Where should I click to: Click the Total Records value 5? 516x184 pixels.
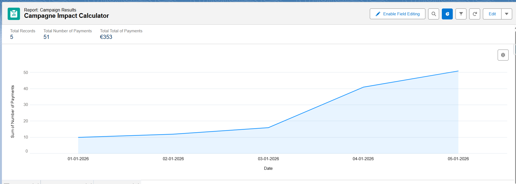tap(12, 37)
